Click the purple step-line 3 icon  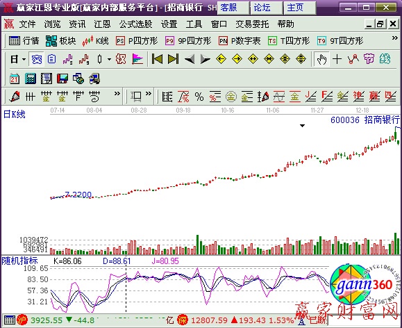click(67, 59)
